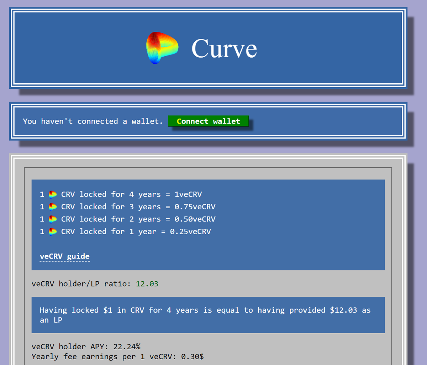The width and height of the screenshot is (427, 365).
Task: Select the text 'You haven't connected a wallet.'
Action: point(93,121)
